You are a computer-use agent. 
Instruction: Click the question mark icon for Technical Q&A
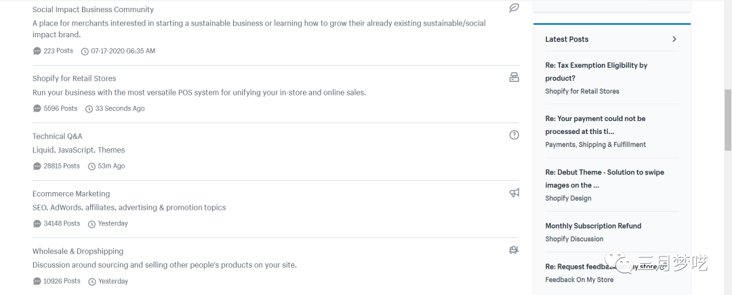click(x=514, y=135)
